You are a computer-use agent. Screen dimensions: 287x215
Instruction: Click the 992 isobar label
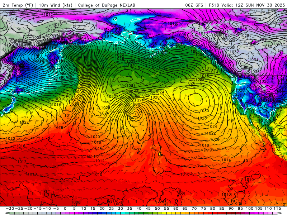(x=64, y=39)
